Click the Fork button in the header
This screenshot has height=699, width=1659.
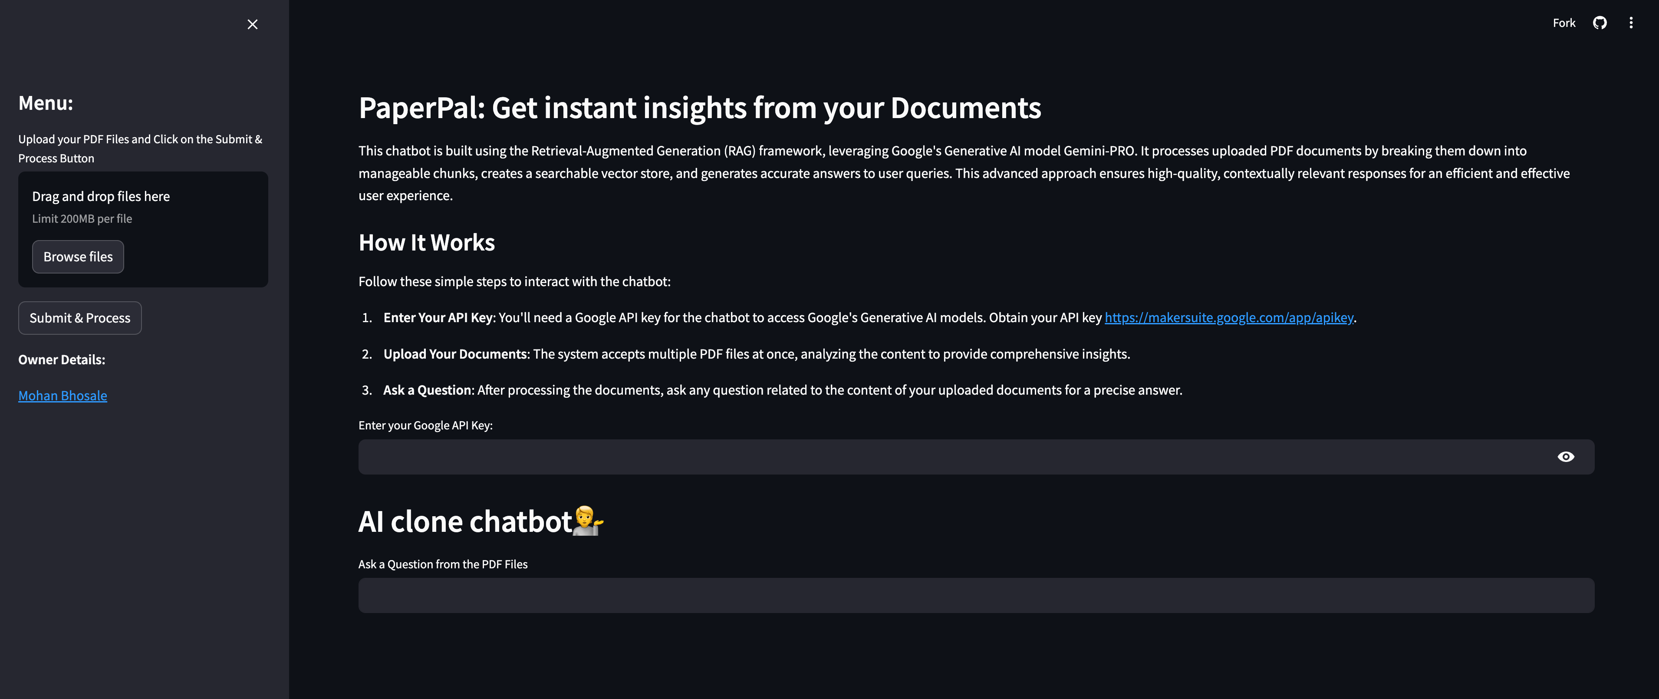click(x=1564, y=23)
